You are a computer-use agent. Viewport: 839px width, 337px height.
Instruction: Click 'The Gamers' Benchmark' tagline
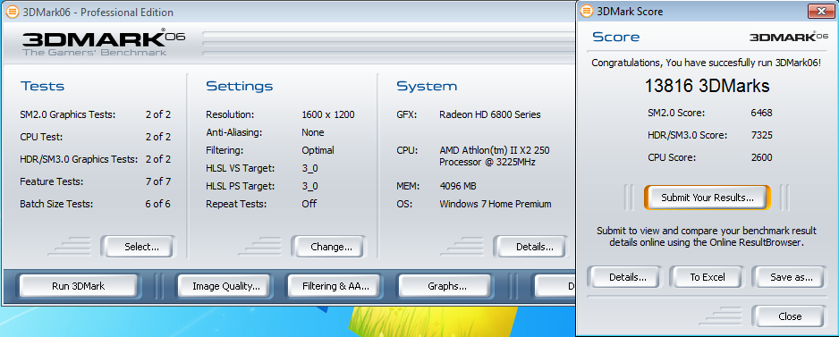coord(94,53)
